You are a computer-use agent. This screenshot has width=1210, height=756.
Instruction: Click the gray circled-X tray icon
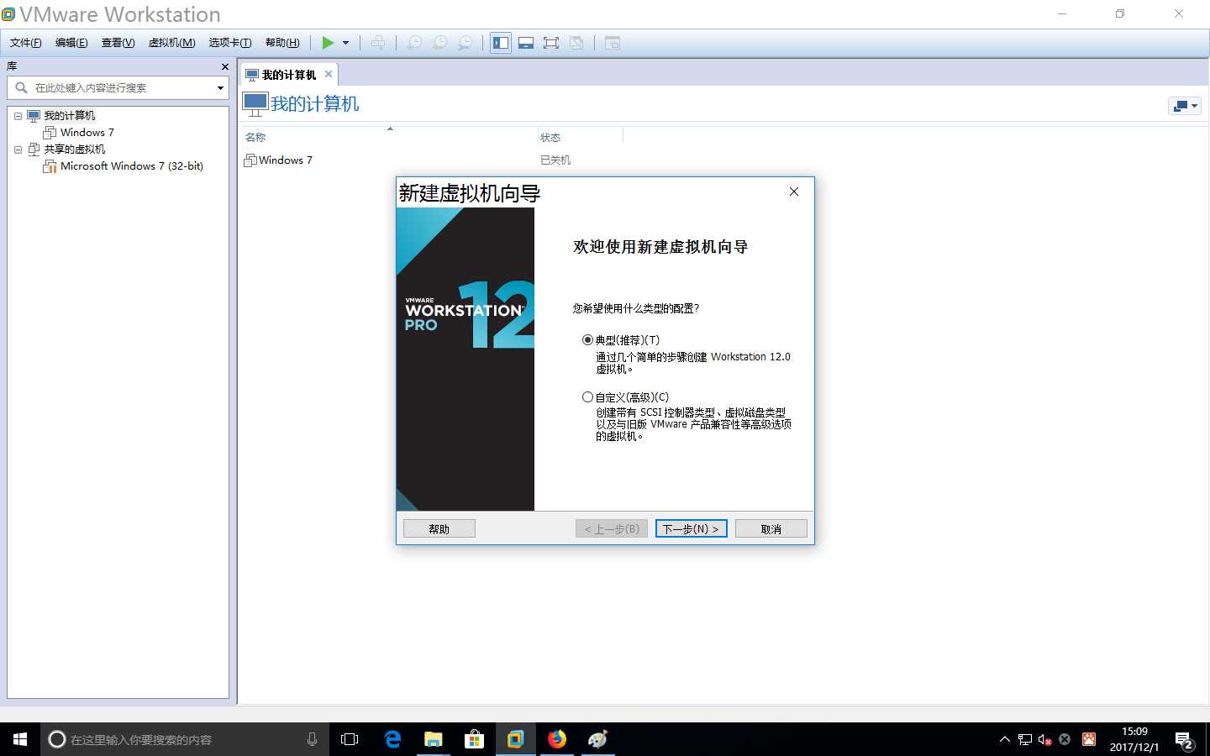click(x=1065, y=739)
